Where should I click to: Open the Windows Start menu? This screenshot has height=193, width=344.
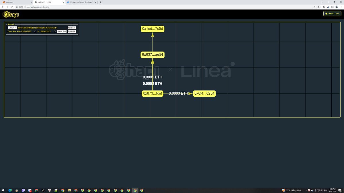[3, 190]
